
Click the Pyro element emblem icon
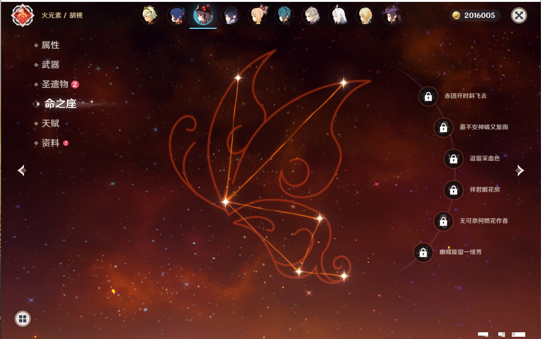point(22,15)
